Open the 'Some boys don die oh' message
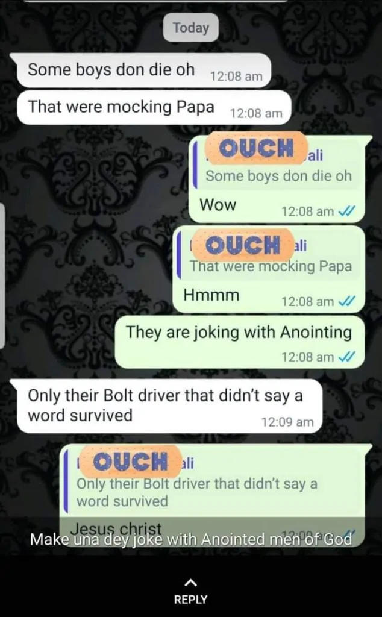Screen dimensions: 382x617 (x=144, y=70)
